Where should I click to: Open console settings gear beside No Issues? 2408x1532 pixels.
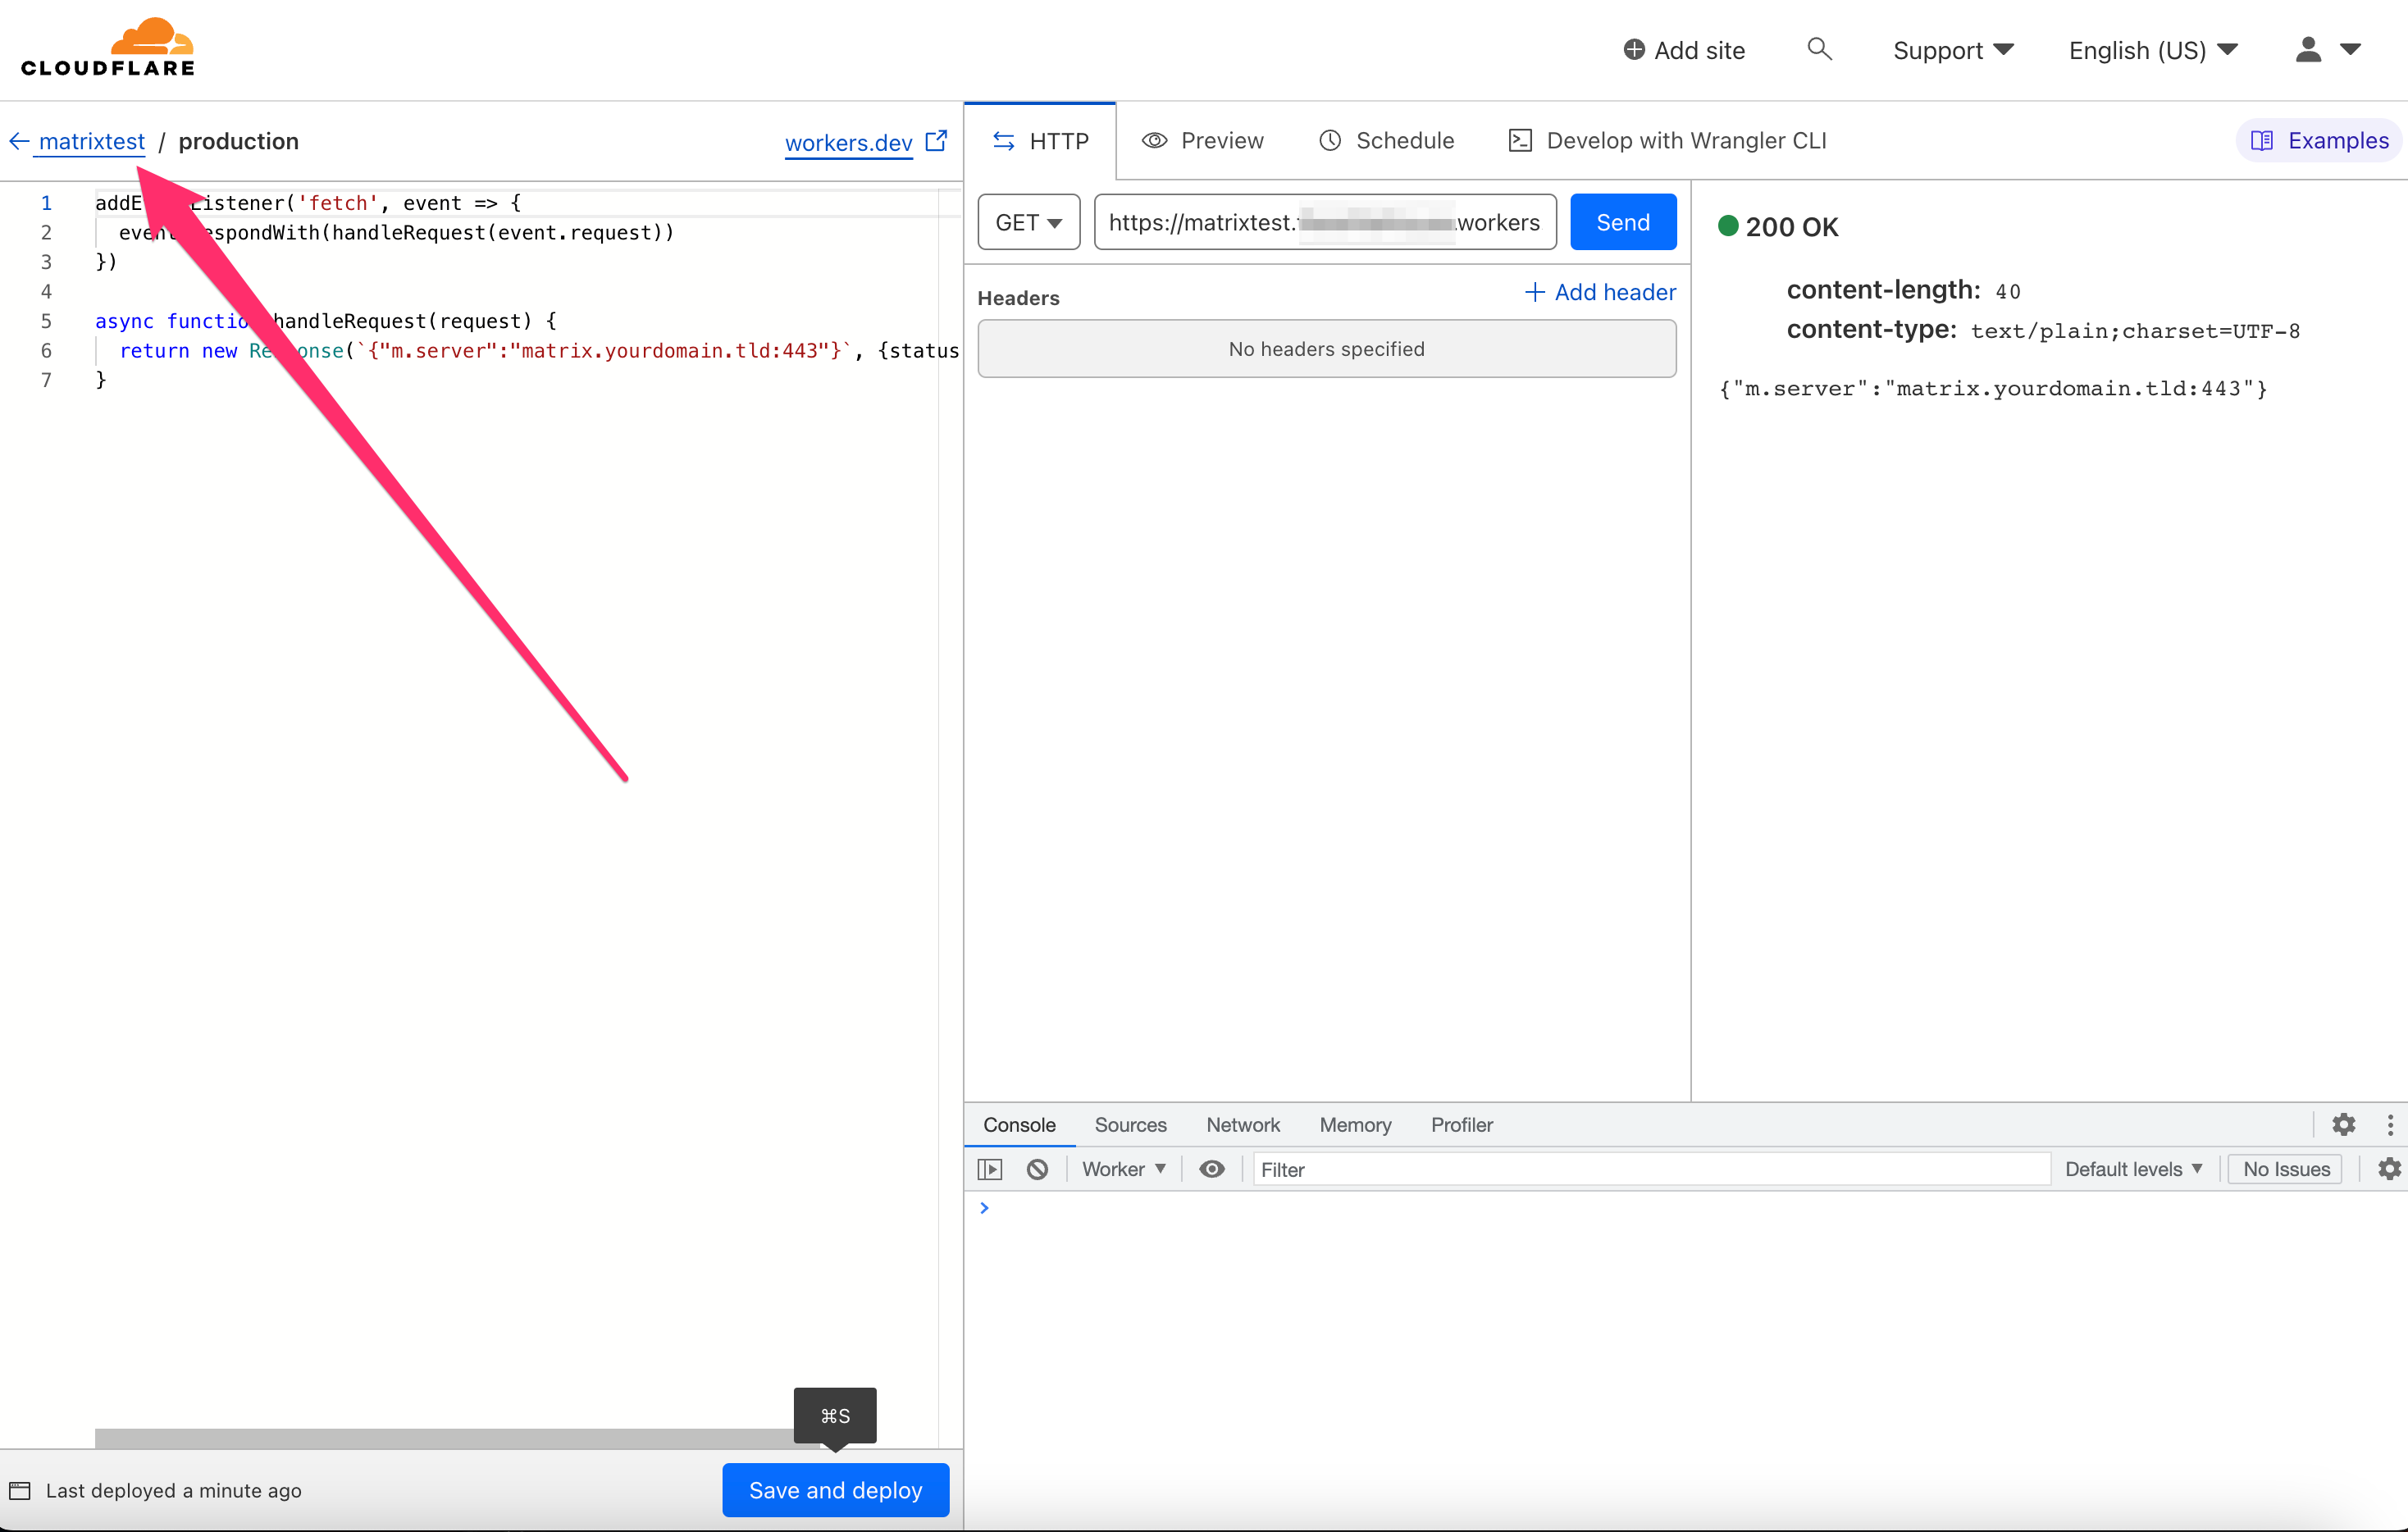pos(2389,1169)
